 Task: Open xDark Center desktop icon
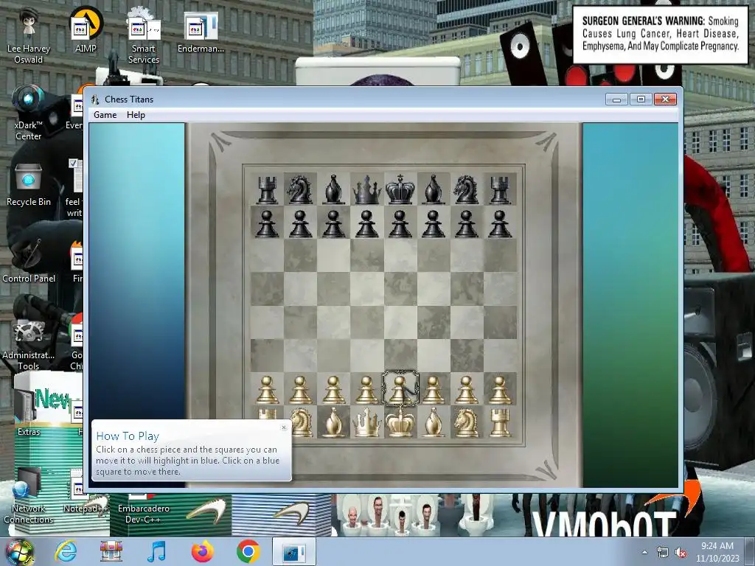tap(29, 113)
